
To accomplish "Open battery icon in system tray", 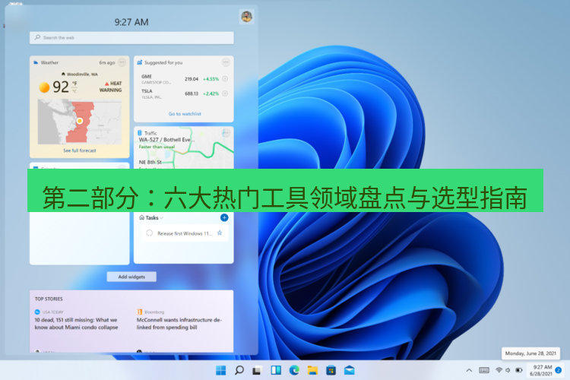I will (519, 370).
